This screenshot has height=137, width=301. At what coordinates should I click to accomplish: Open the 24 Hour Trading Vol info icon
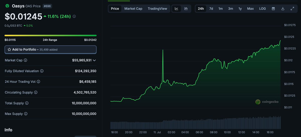tap(38, 82)
